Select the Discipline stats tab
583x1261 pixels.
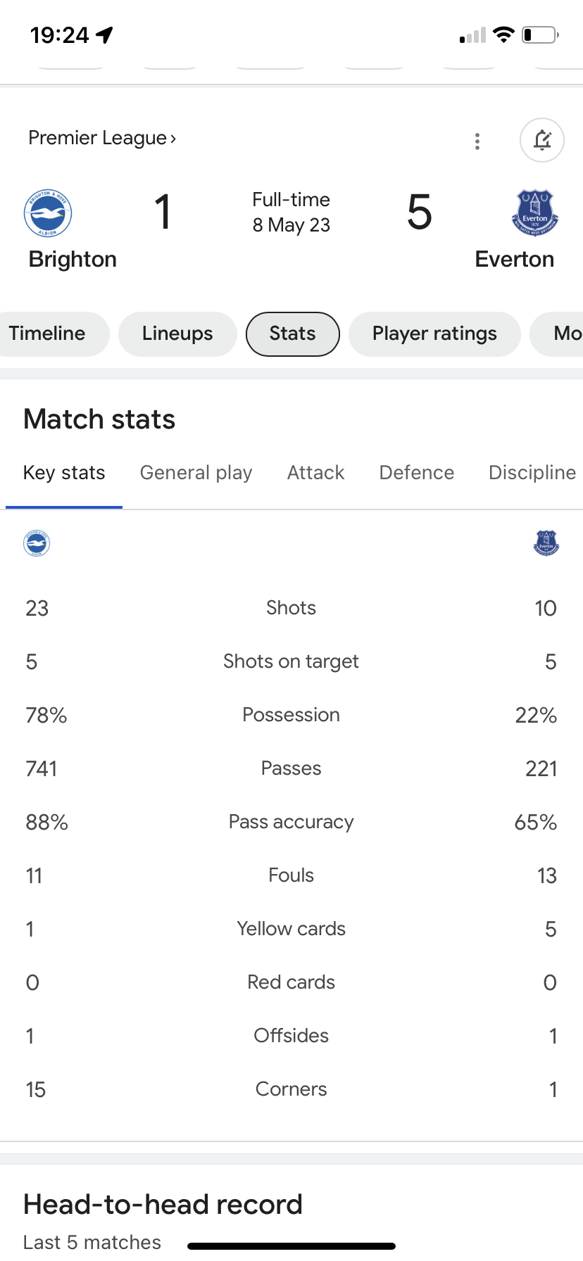coord(532,473)
